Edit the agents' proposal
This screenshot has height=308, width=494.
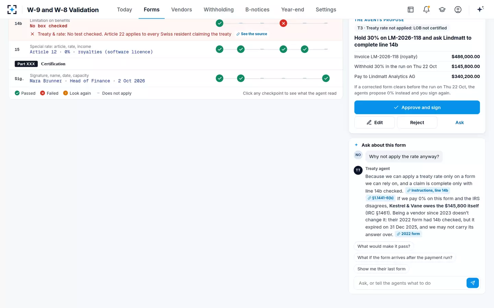tap(375, 123)
